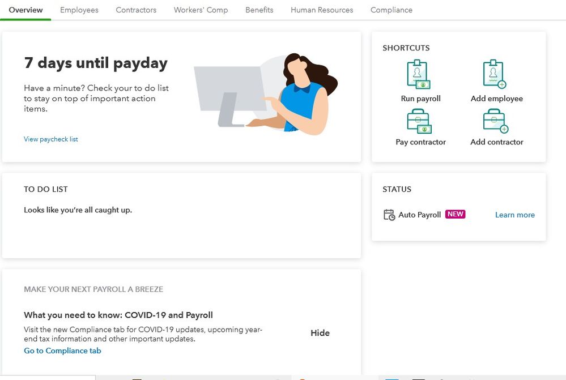This screenshot has width=566, height=380.
Task: Click the Auto Payroll calendar icon
Action: click(x=389, y=215)
